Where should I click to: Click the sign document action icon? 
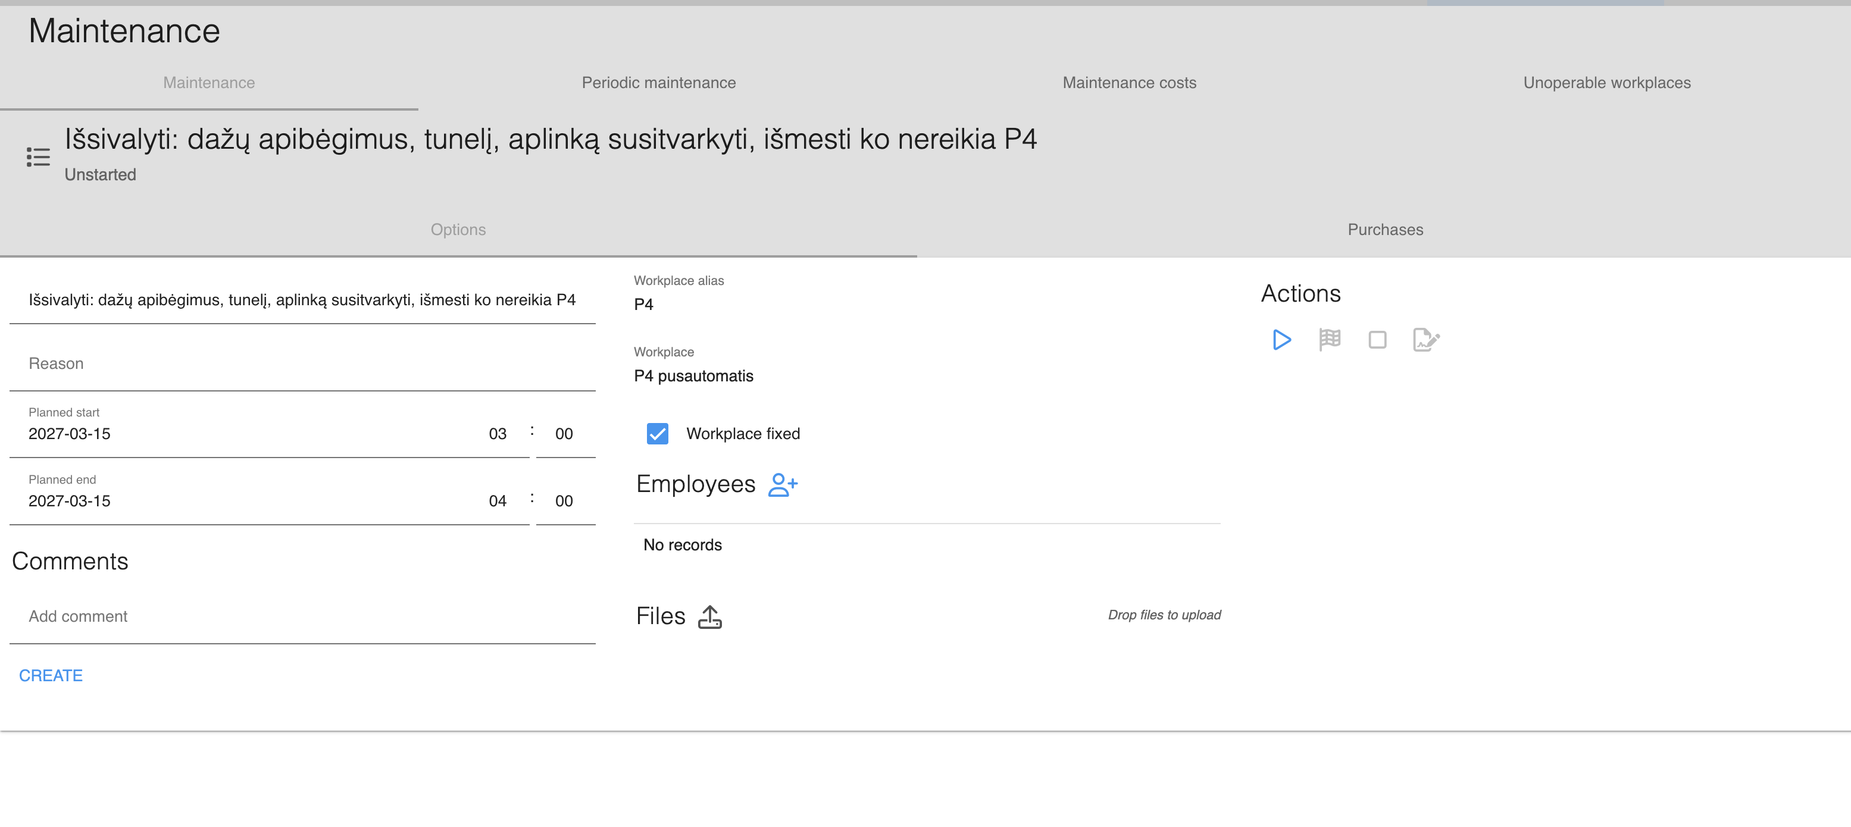(1425, 339)
